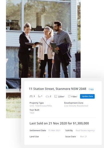Viewport: 104px width, 148px height.
Task: Click the Low Density Residential value
Action: click(x=76, y=106)
